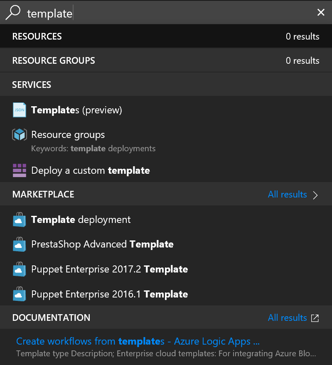
Task: Click the Template deployment marketplace icon
Action: click(19, 220)
